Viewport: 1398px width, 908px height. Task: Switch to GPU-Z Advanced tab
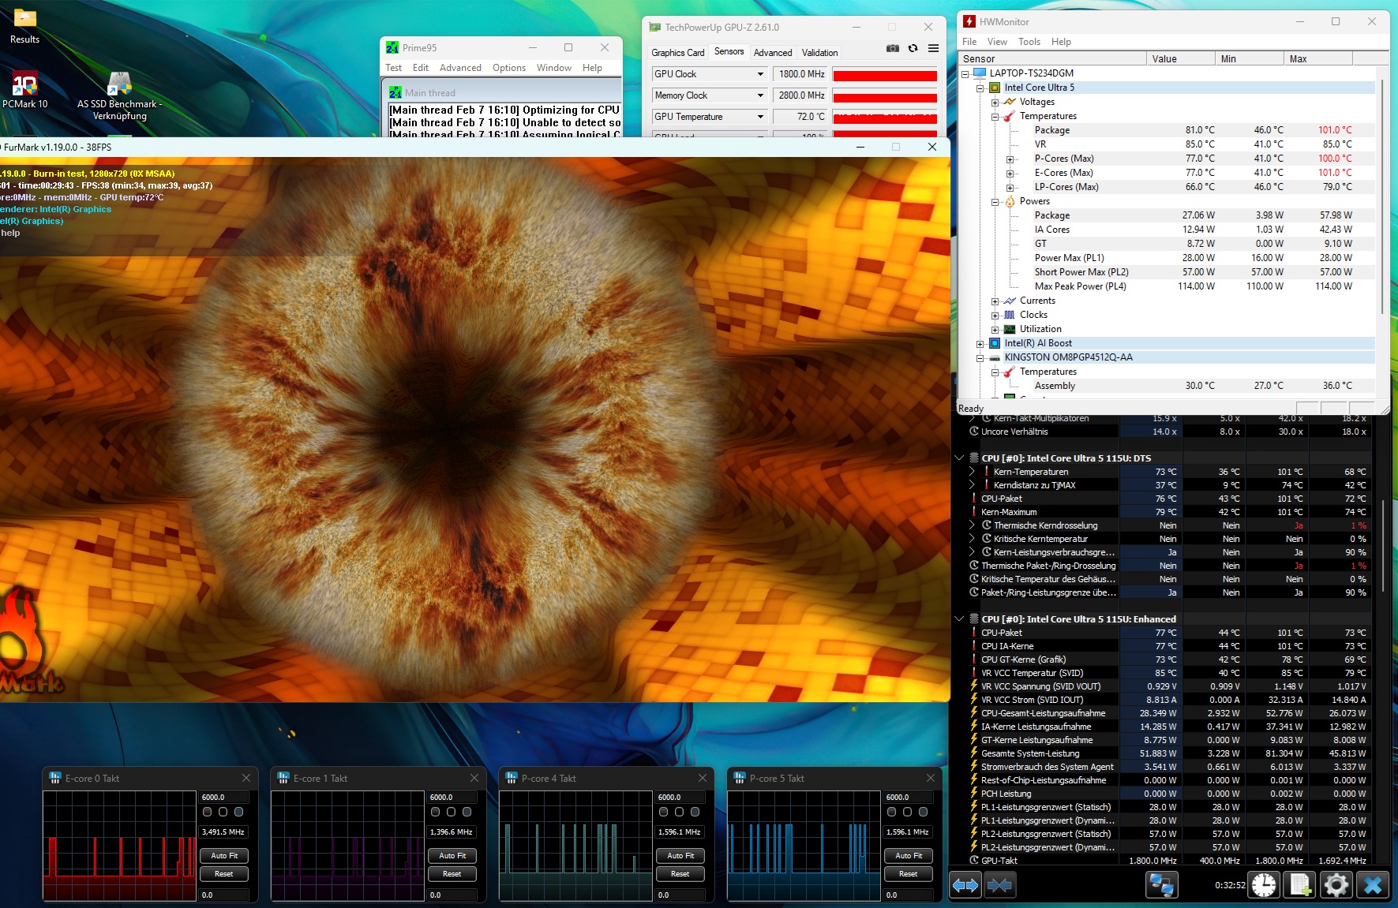[x=772, y=53]
